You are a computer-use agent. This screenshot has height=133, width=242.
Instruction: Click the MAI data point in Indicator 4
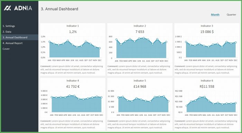click(x=70, y=95)
